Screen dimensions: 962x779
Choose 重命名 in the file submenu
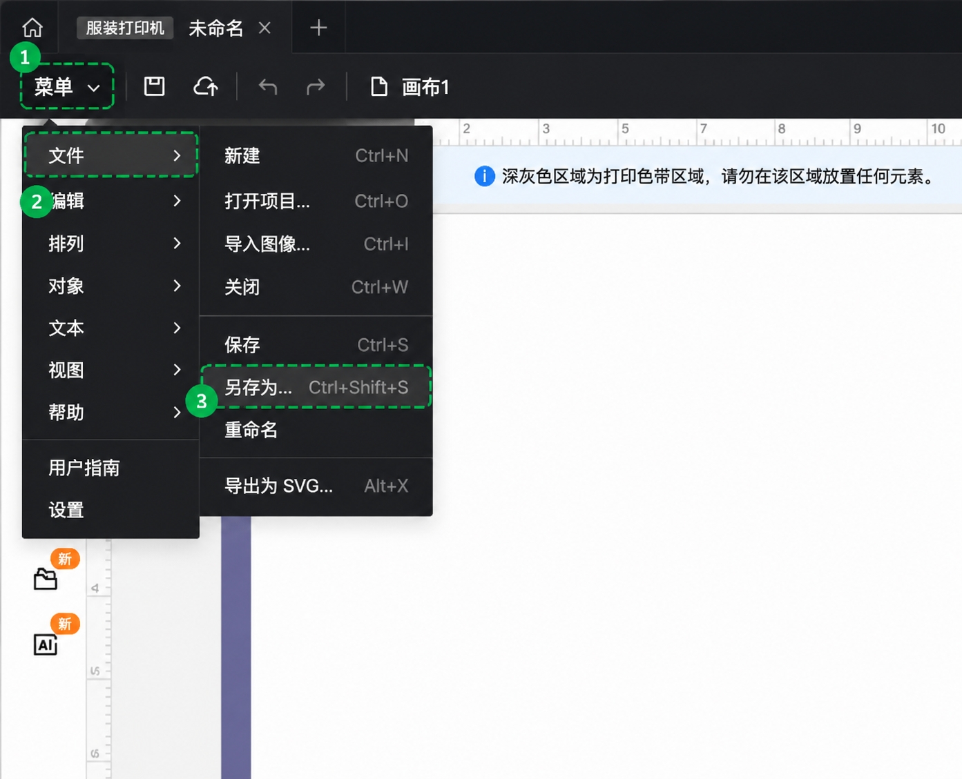coord(316,430)
